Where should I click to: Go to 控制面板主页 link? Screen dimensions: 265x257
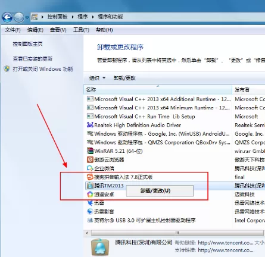coord(27,44)
